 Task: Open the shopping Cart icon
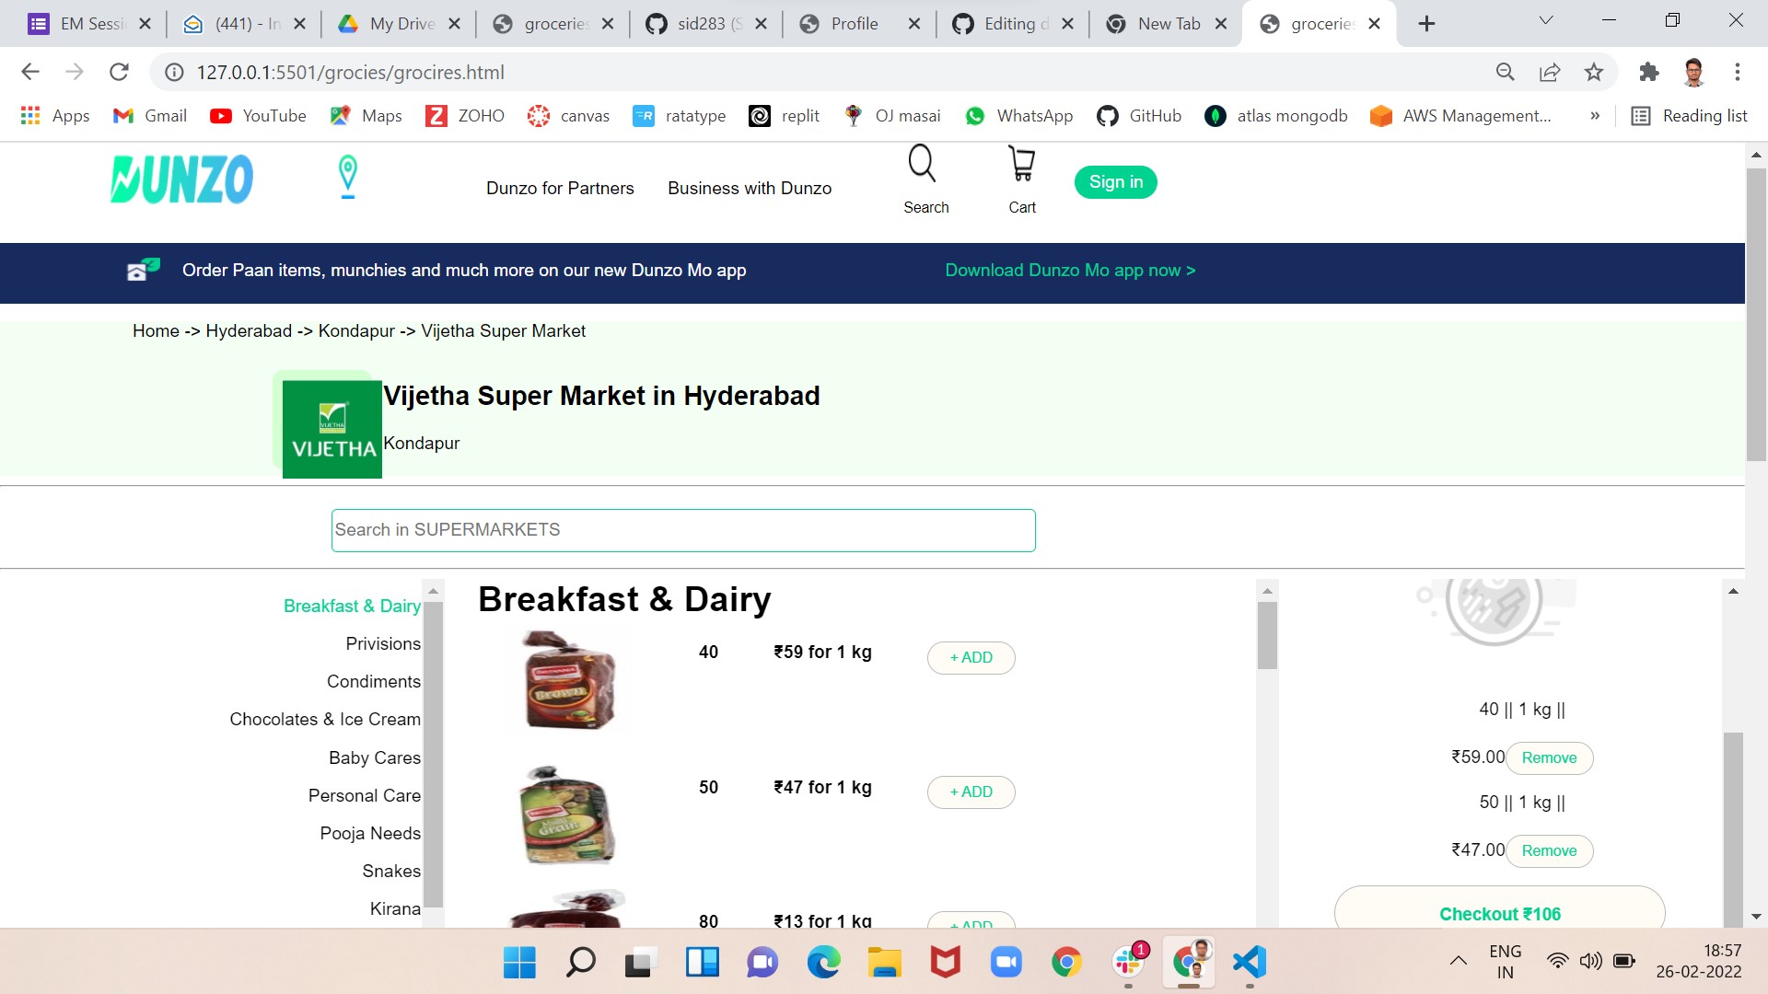pyautogui.click(x=1021, y=166)
